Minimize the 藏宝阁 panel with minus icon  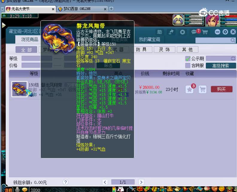pos(218,32)
